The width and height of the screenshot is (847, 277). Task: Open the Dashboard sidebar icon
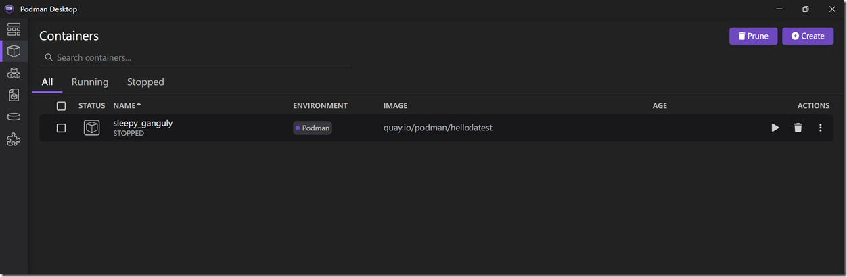(14, 29)
